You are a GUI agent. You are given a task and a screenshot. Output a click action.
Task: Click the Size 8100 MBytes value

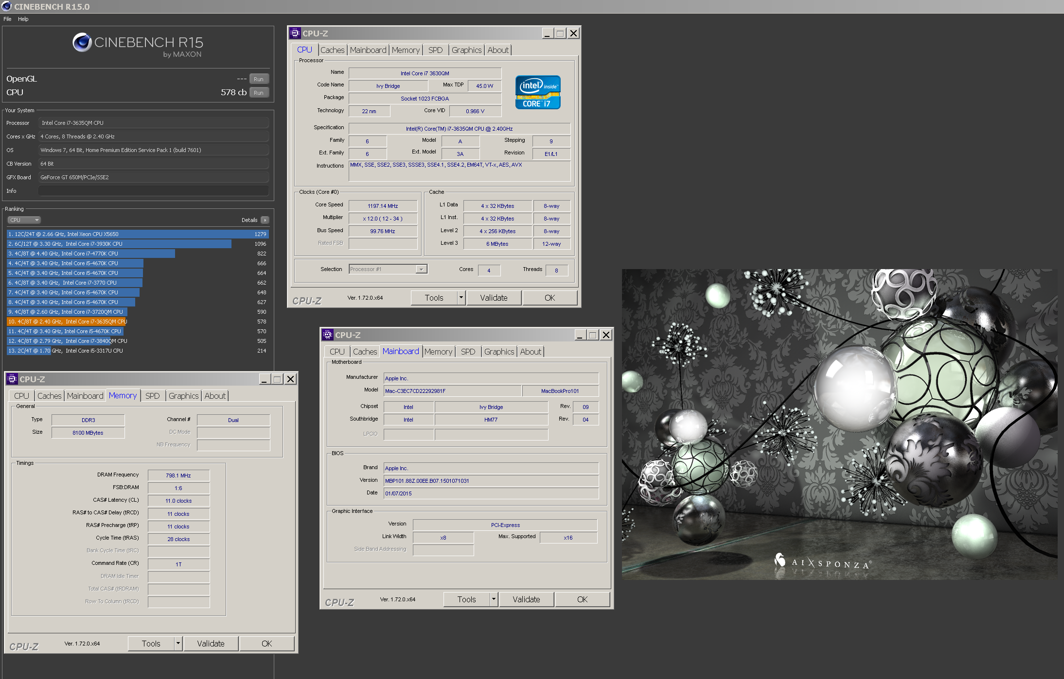(88, 433)
